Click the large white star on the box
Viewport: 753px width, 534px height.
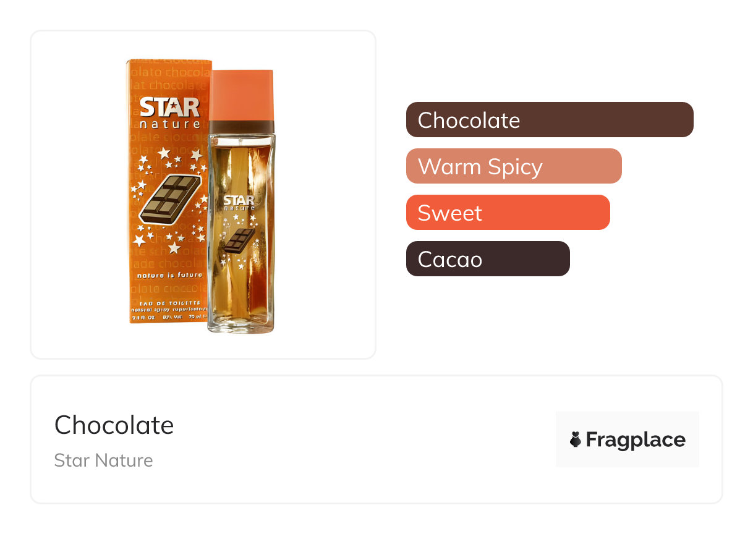coord(163,153)
